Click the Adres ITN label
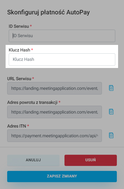The height and width of the screenshot is (189, 124). (17, 126)
